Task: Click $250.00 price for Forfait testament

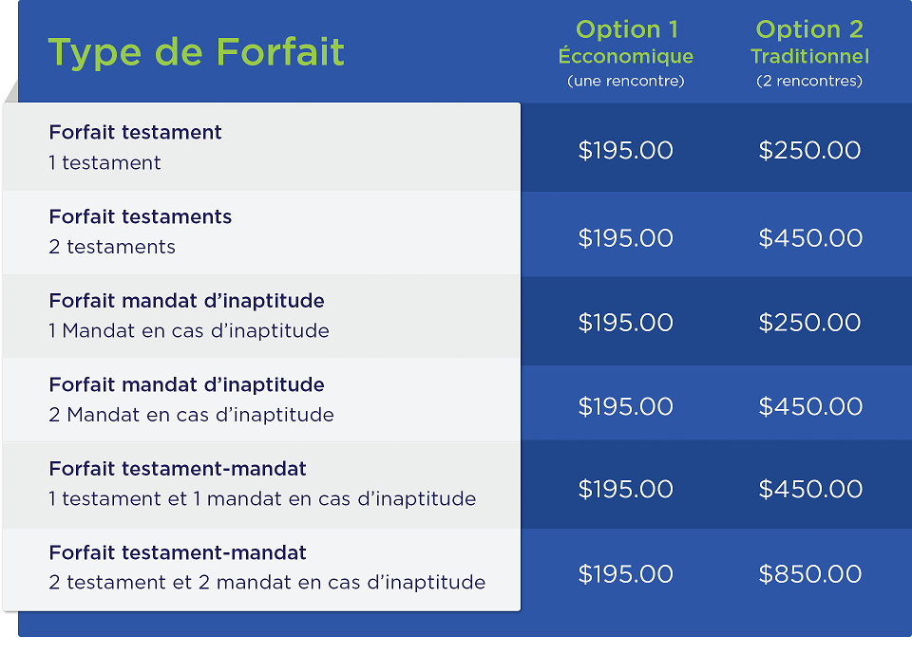Action: point(809,151)
